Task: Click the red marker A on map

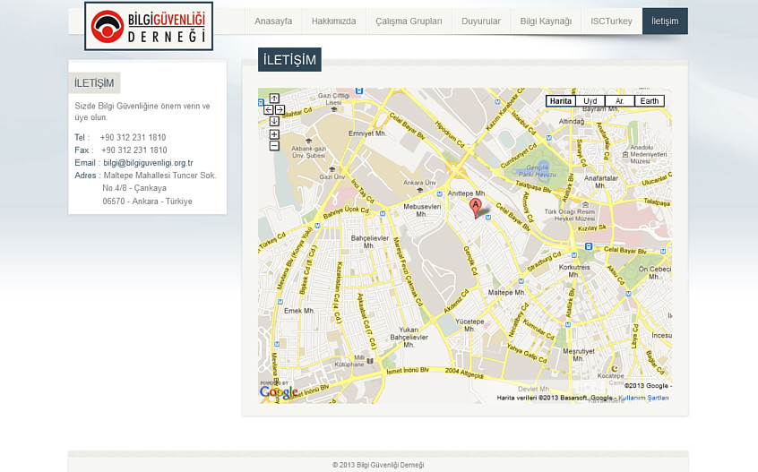Action: point(476,208)
